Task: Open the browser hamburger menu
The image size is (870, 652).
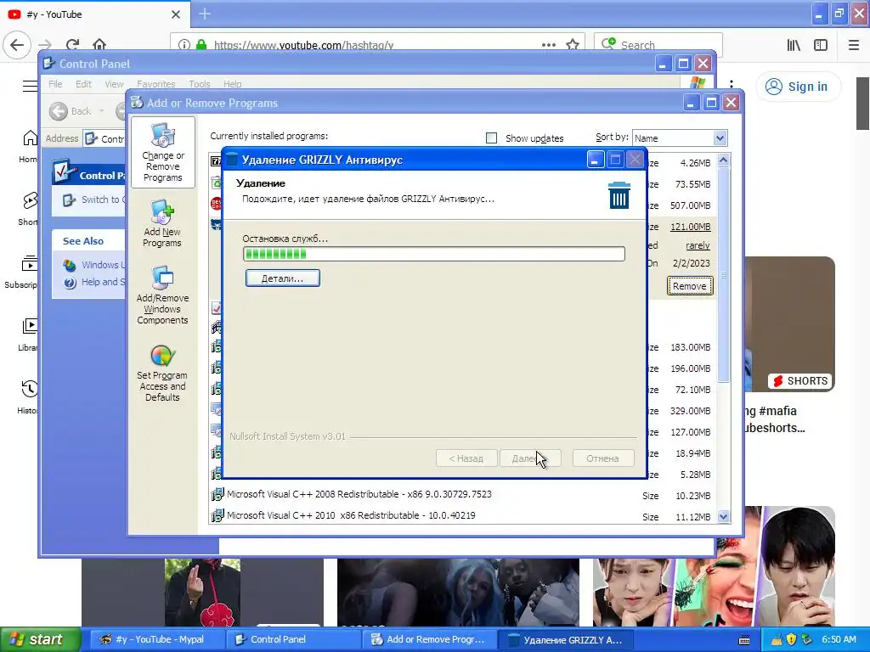Action: pyautogui.click(x=853, y=45)
